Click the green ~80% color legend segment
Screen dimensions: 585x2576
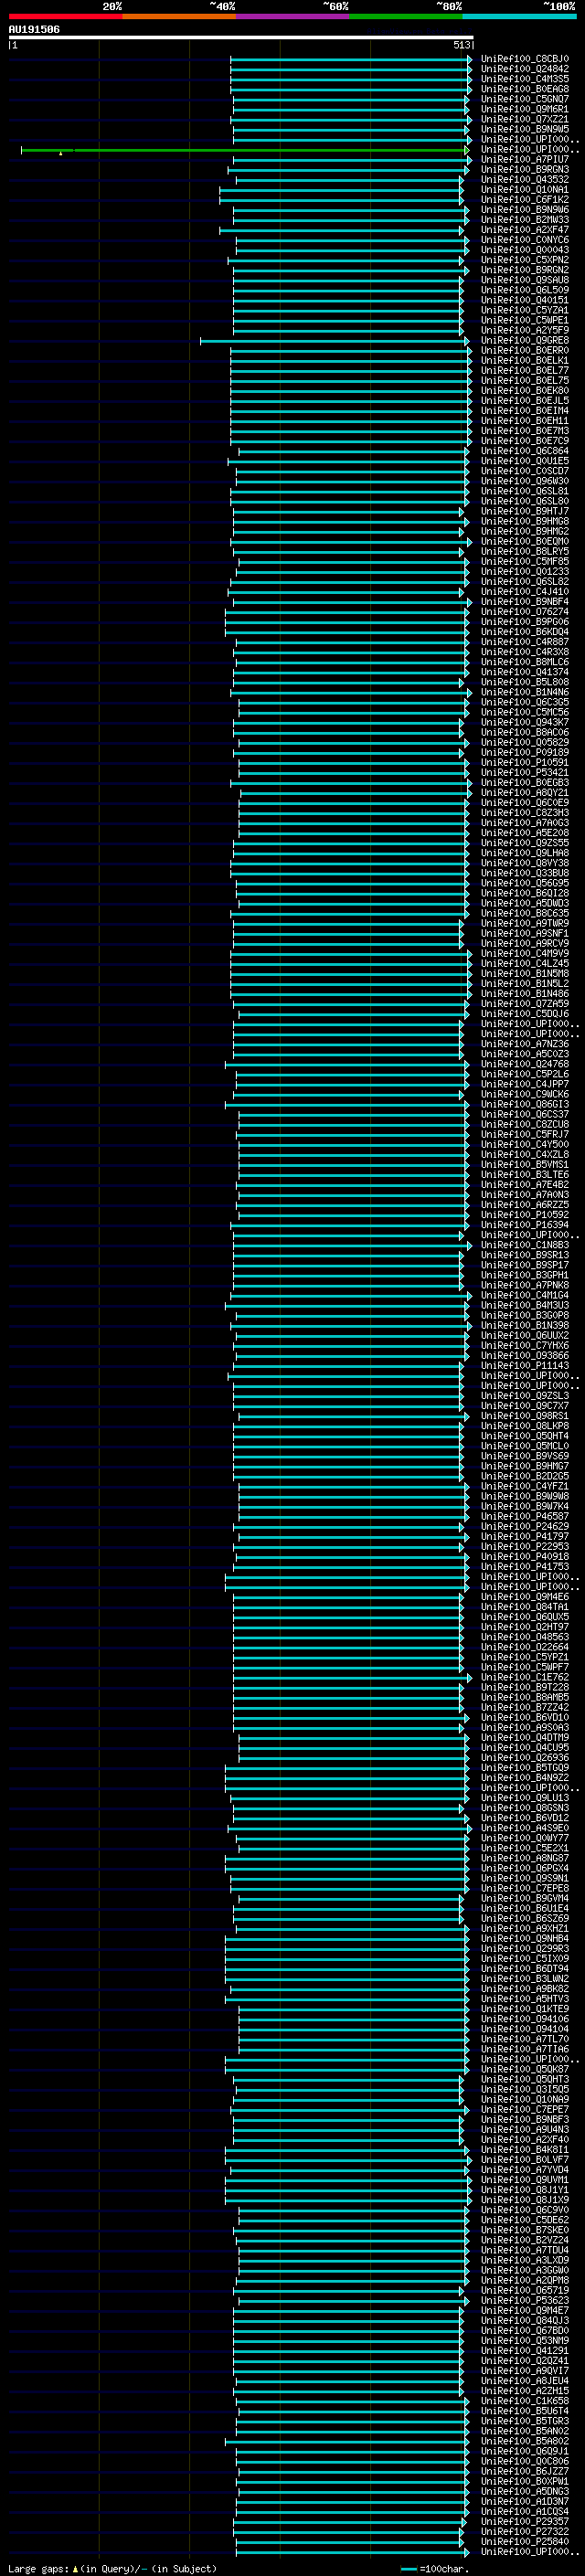pyautogui.click(x=406, y=16)
